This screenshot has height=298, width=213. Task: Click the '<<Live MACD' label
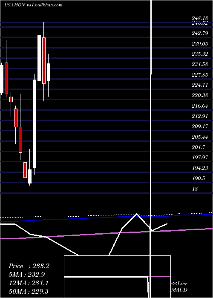(179, 287)
